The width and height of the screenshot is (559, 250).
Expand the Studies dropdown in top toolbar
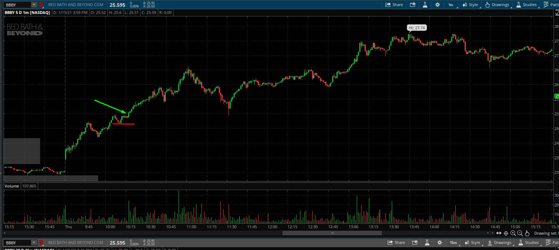526,5
